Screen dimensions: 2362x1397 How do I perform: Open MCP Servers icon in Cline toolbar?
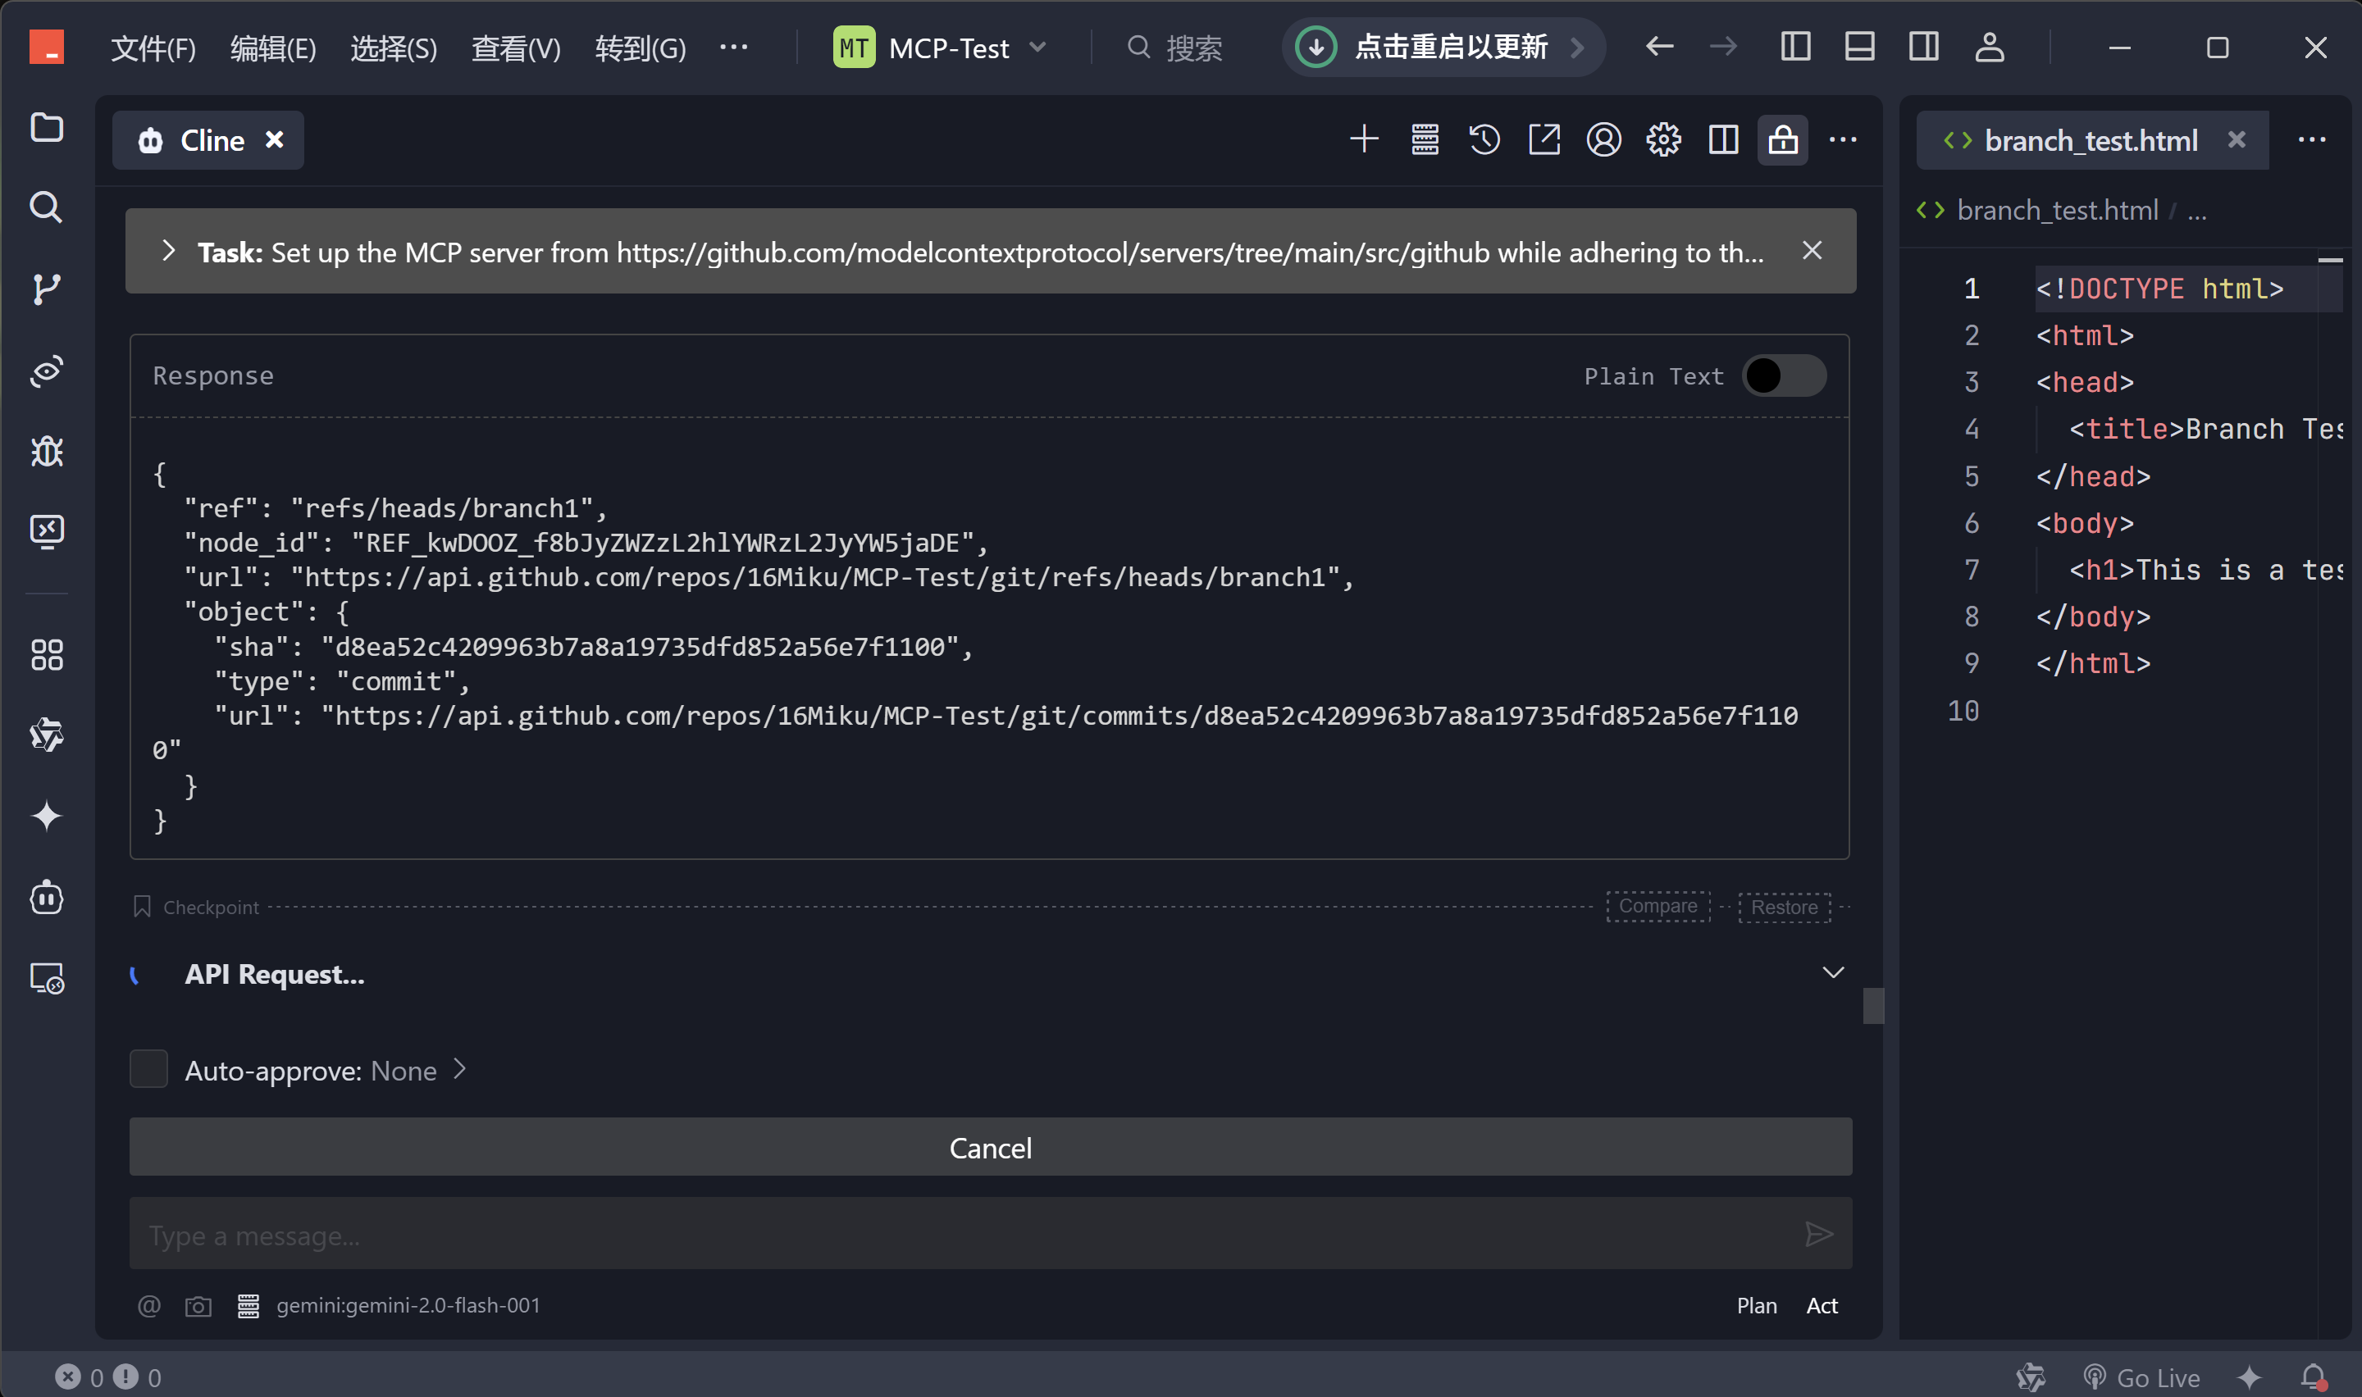tap(1425, 140)
